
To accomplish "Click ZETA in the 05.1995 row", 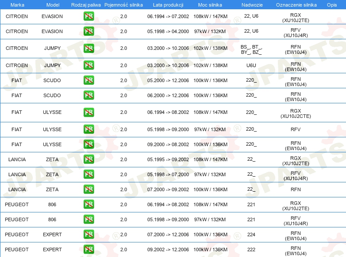I will pyautogui.click(x=52, y=159).
